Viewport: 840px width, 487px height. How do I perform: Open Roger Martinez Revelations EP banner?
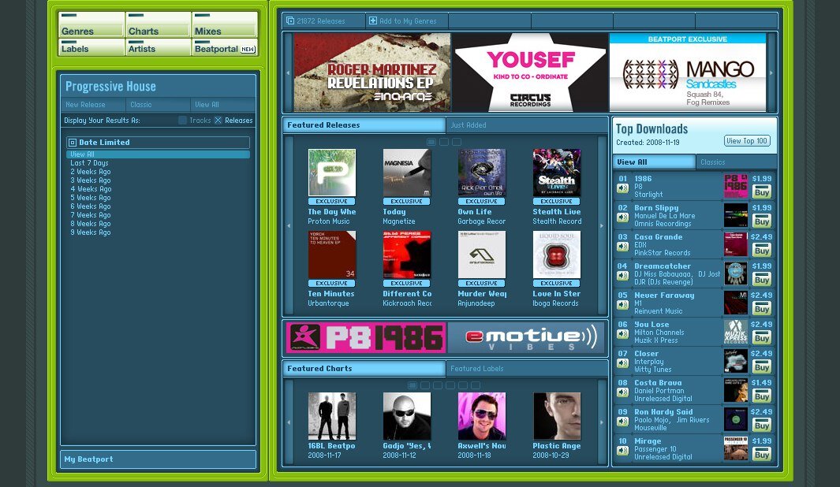click(371, 72)
